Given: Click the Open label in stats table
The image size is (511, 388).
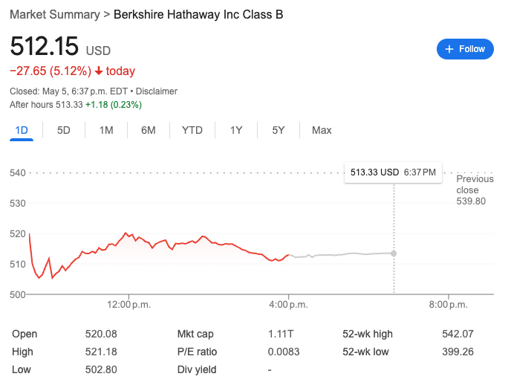Looking at the screenshot, I should [x=25, y=334].
